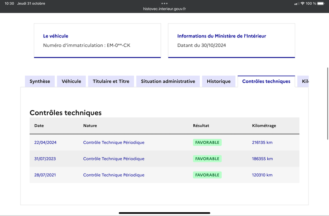Tap the histovec.interieur.gouv.fr address bar
The width and height of the screenshot is (329, 216).
(164, 9)
